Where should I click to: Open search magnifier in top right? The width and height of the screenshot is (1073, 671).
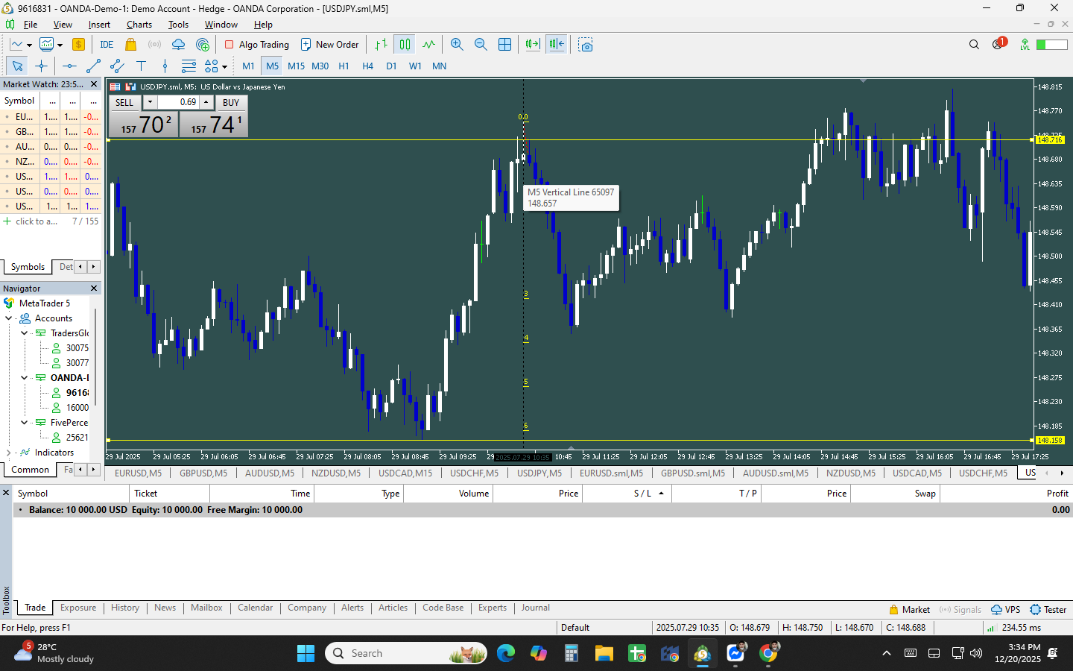click(x=974, y=45)
